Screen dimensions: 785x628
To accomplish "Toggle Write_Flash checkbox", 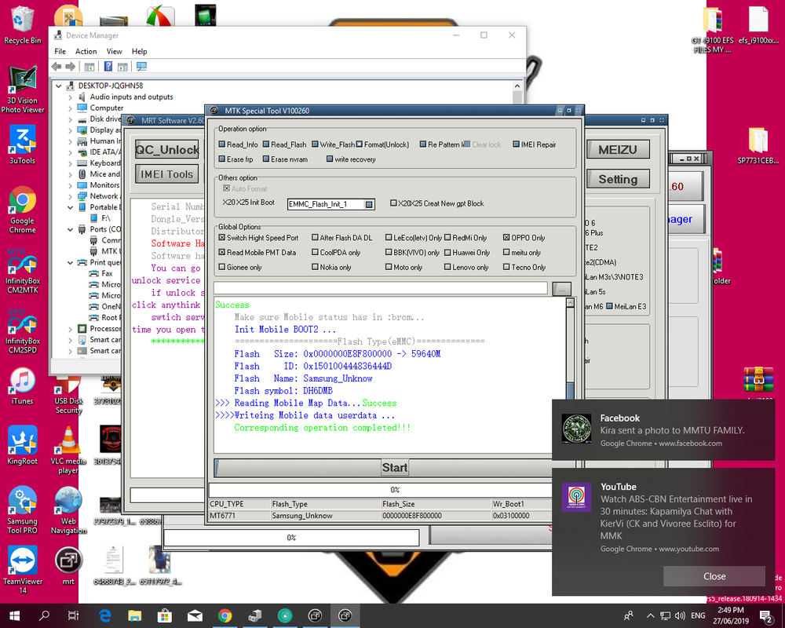I will click(x=315, y=144).
